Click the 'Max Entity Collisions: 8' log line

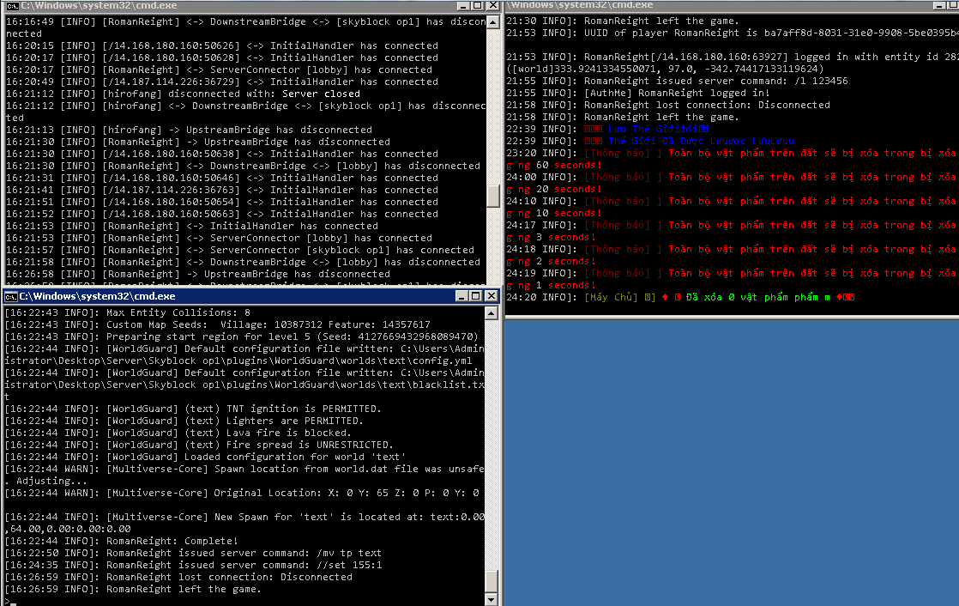coord(128,312)
